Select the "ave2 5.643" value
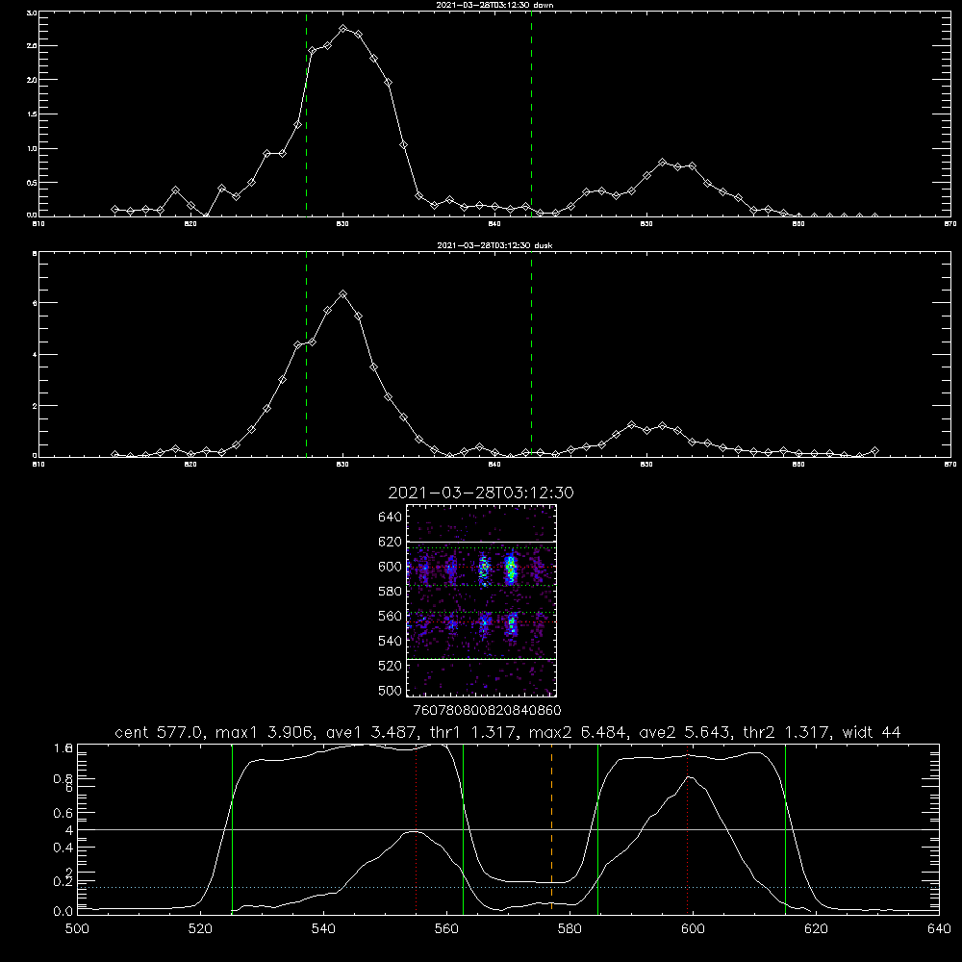This screenshot has width=962, height=962. (684, 732)
